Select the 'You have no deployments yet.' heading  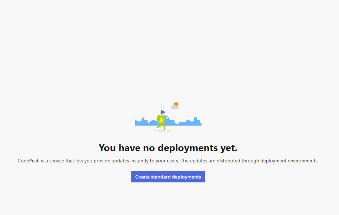pyautogui.click(x=168, y=148)
